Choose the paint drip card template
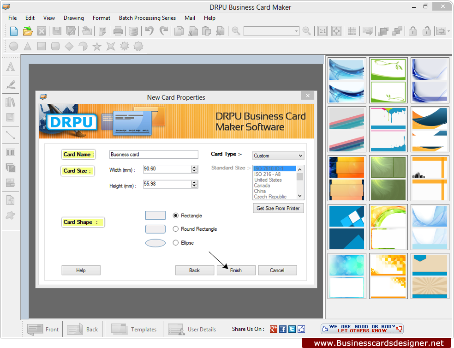This screenshot has height=348, width=454. coord(388,129)
